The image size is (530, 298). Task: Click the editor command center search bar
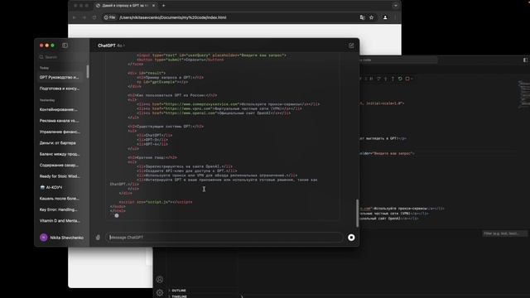coord(398,60)
